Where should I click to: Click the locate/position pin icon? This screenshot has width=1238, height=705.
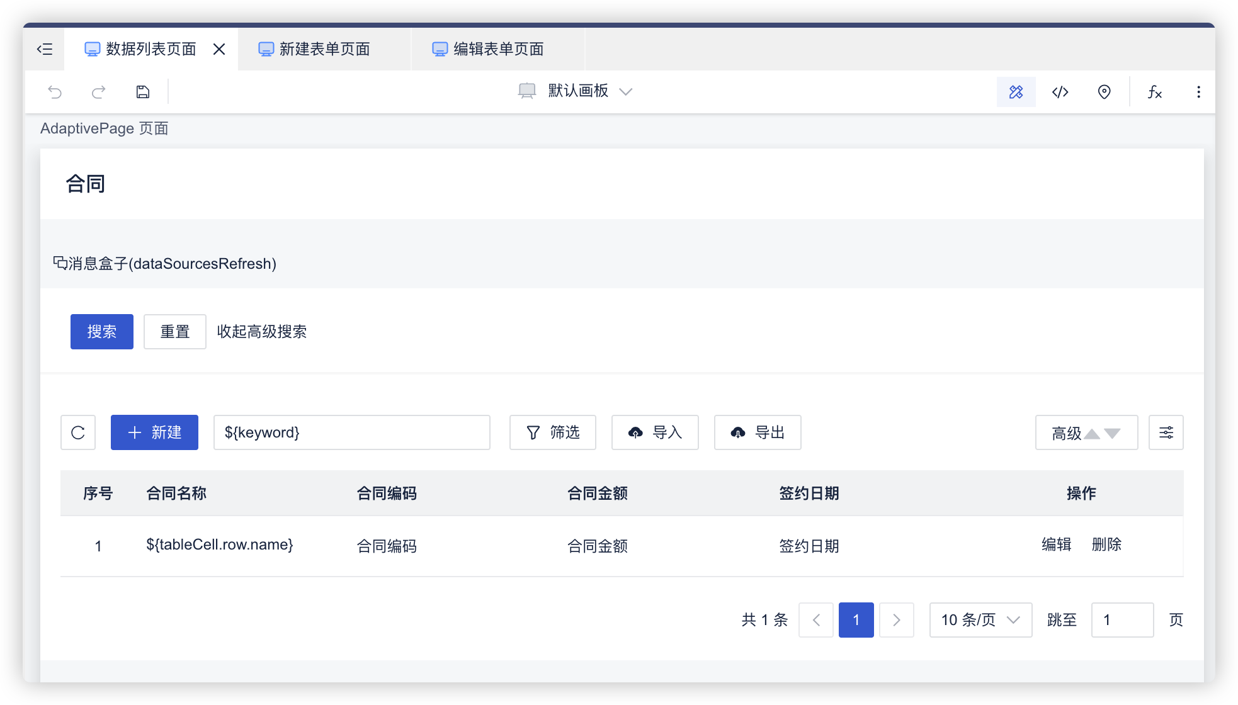[1104, 91]
